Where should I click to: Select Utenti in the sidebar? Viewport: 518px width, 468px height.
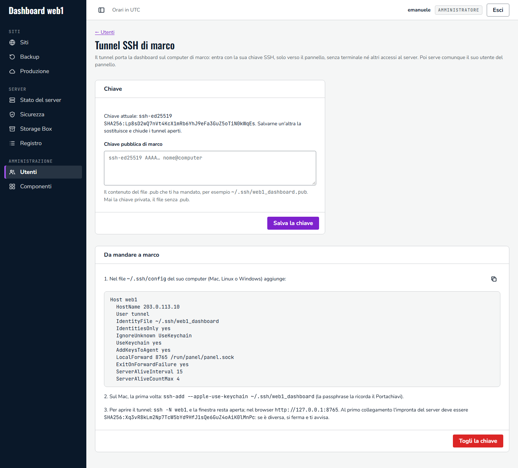coord(43,172)
